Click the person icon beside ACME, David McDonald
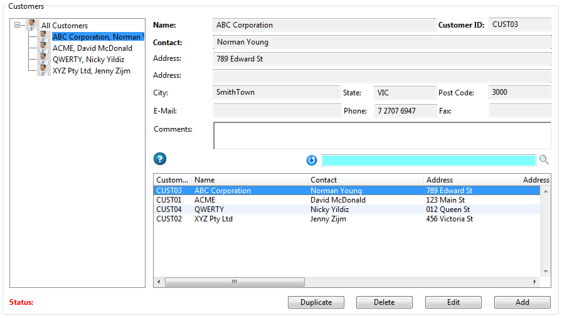This screenshot has width=562, height=318. point(43,48)
